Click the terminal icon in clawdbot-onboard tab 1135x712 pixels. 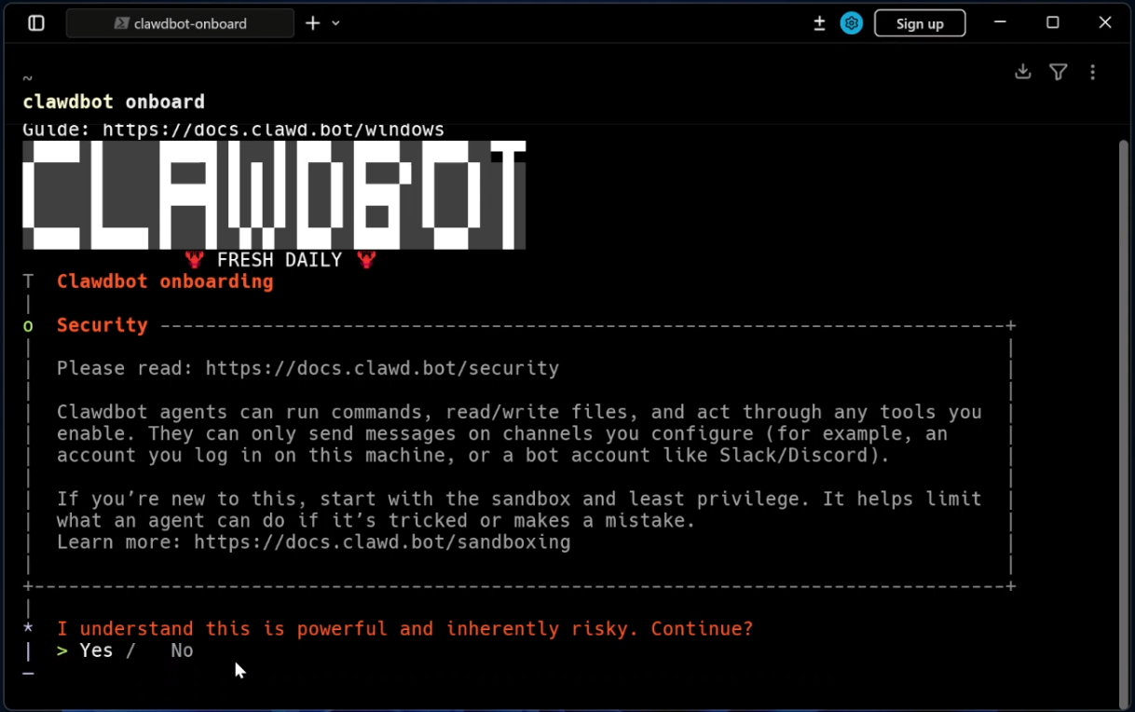(x=121, y=23)
